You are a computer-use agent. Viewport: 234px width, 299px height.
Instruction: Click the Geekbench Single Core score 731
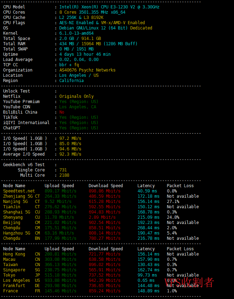(63, 170)
